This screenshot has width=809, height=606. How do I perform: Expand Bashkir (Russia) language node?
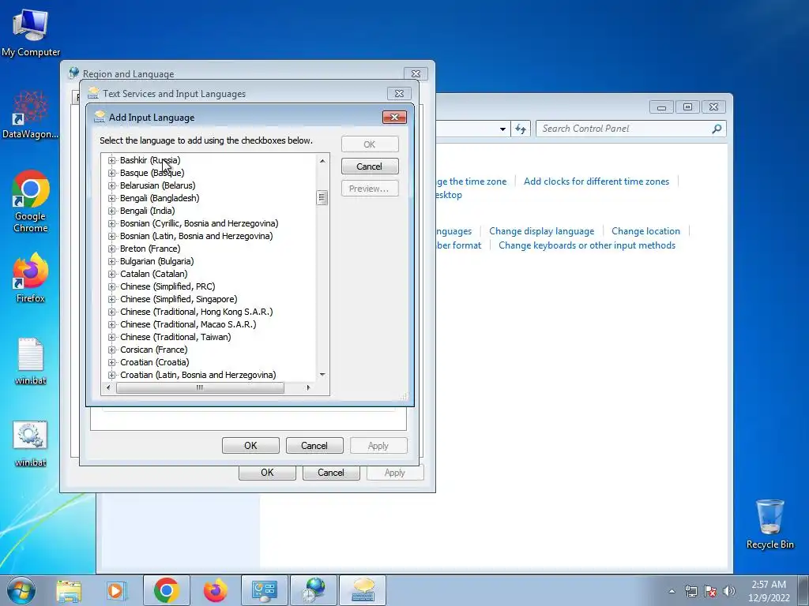111,160
